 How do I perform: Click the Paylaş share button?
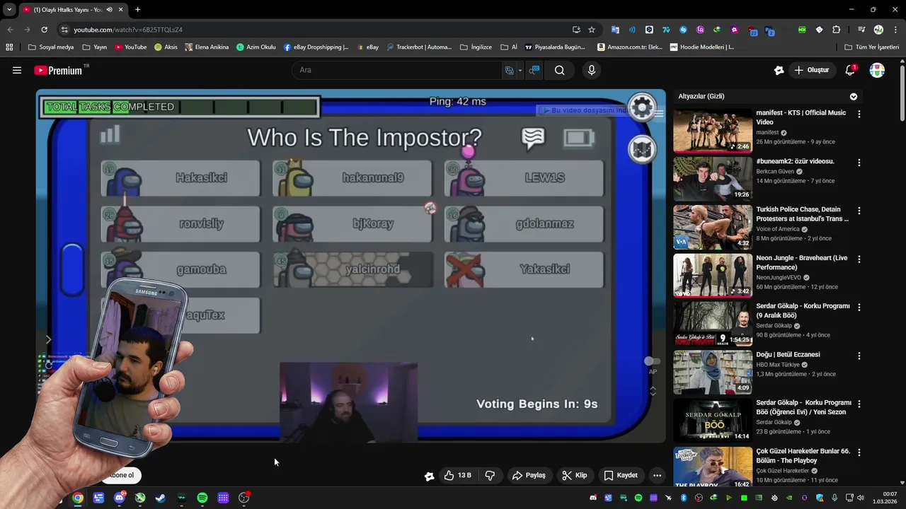(x=529, y=475)
